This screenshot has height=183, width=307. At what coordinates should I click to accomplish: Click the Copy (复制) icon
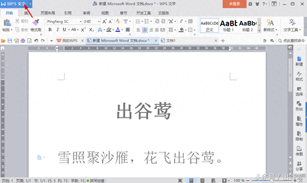point(17,30)
